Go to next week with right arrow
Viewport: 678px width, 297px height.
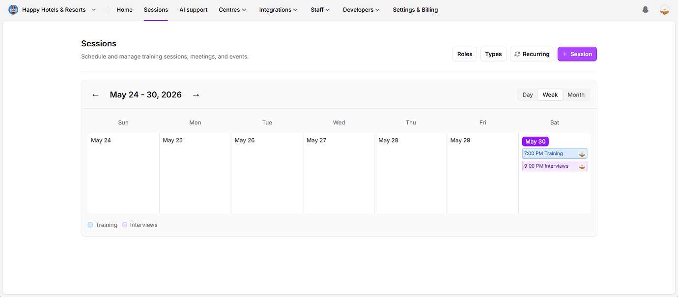(x=196, y=95)
